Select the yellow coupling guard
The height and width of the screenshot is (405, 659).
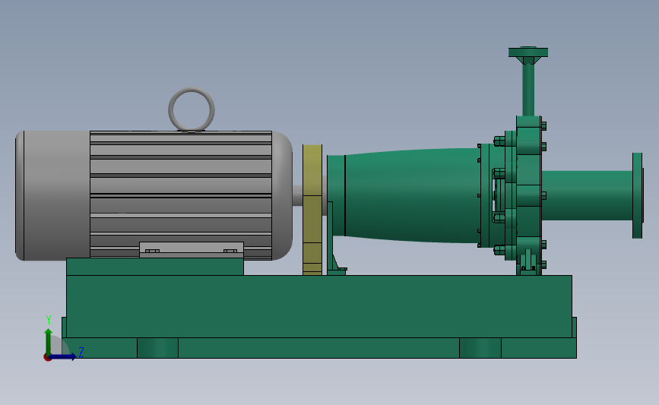click(x=312, y=210)
